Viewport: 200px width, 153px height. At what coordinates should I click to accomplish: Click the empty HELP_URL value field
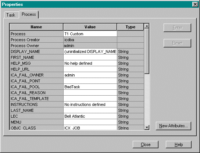(90, 69)
